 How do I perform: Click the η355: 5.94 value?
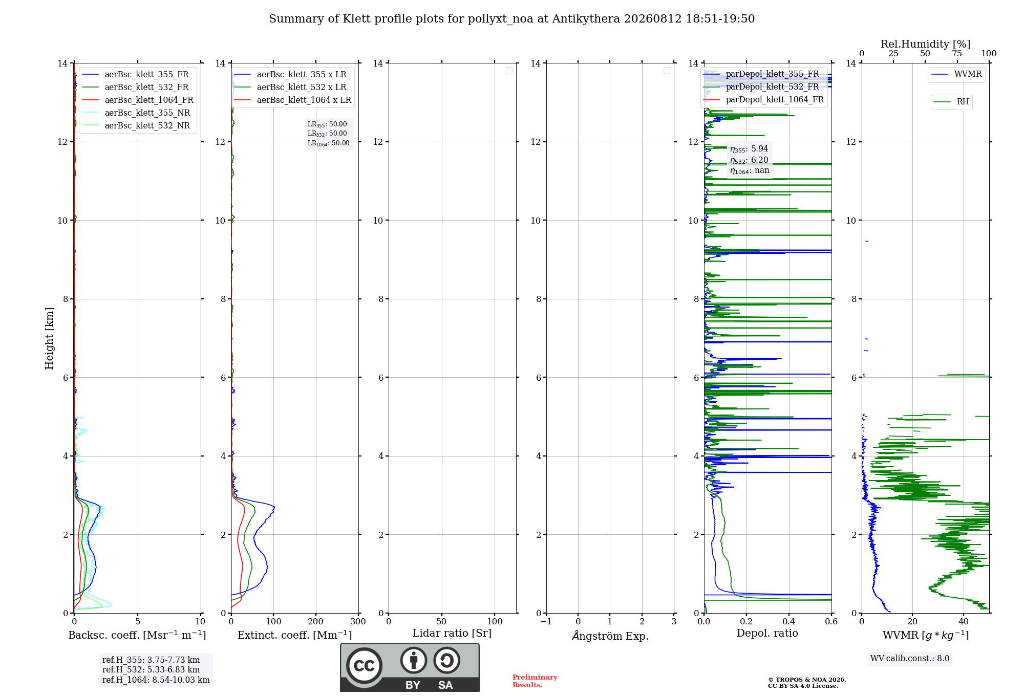(749, 149)
